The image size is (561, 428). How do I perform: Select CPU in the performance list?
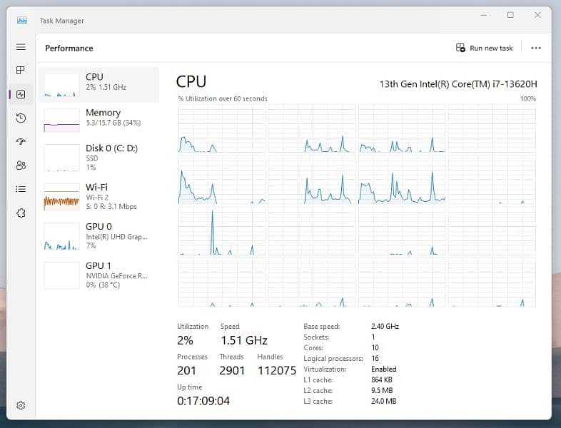click(x=98, y=85)
